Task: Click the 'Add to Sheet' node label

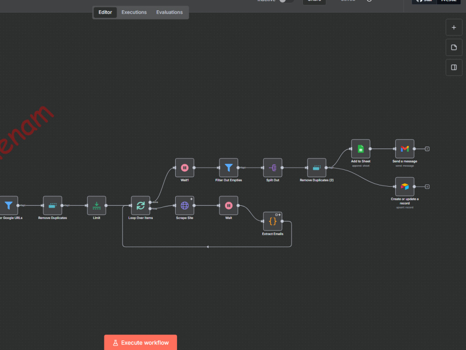Action: 361,161
